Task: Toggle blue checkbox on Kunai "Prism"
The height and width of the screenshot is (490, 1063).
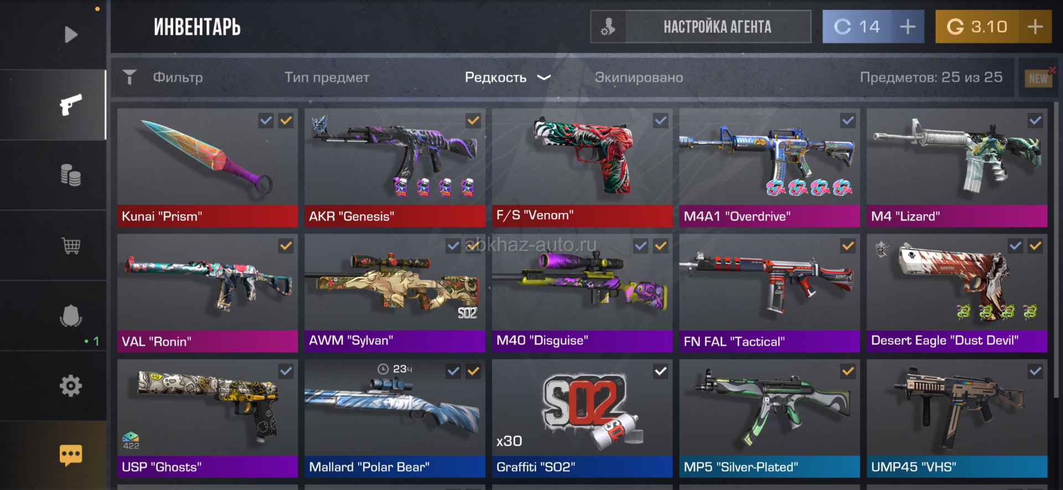Action: coord(266,121)
